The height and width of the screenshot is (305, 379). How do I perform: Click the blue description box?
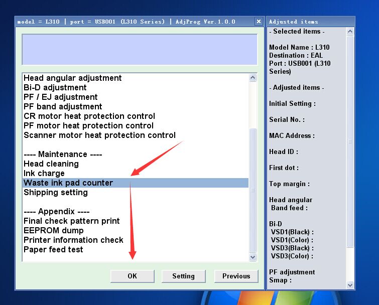(140, 50)
